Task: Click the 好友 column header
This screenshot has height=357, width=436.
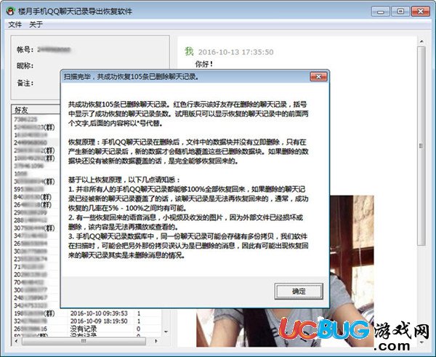Action: pos(36,110)
